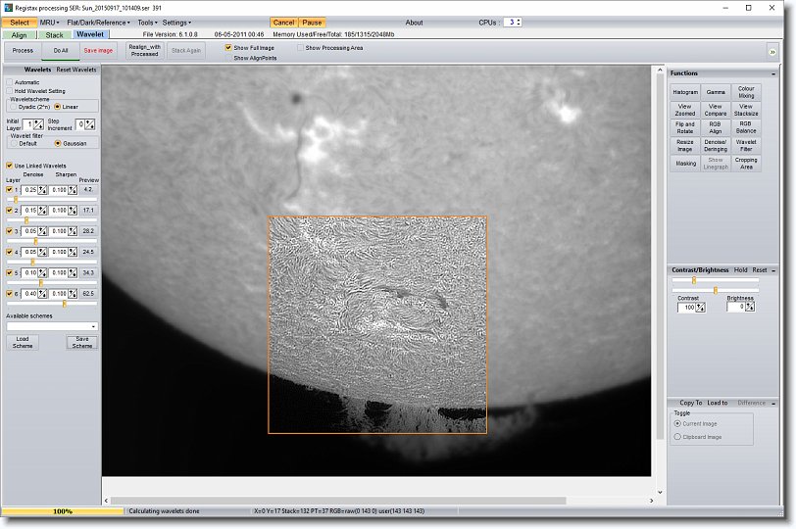
Task: Click Reset Wavelets link
Action: pyautogui.click(x=76, y=70)
